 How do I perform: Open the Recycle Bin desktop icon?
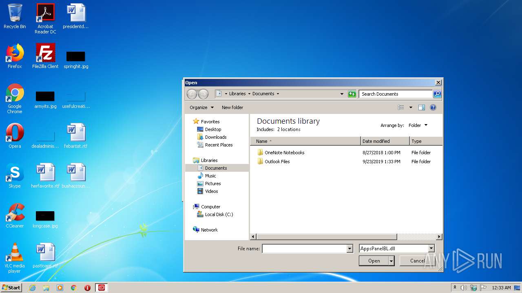click(x=15, y=16)
